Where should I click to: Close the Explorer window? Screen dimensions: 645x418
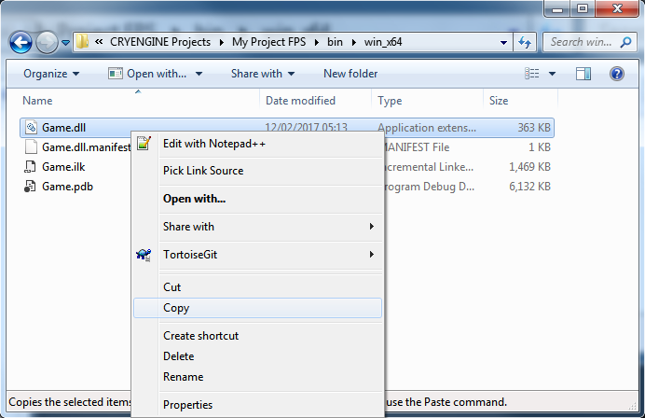coord(617,8)
